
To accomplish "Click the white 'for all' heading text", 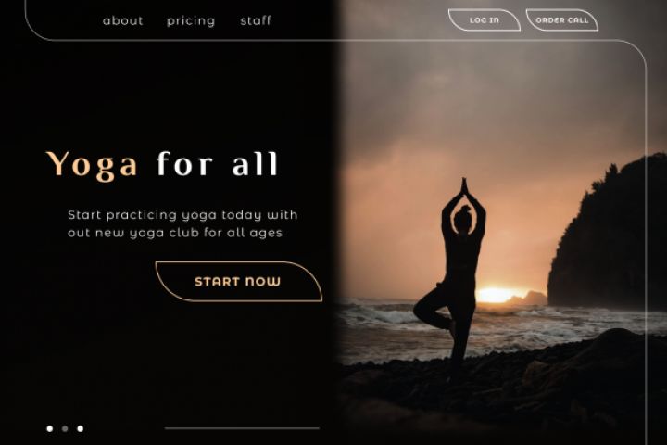I will 218,163.
